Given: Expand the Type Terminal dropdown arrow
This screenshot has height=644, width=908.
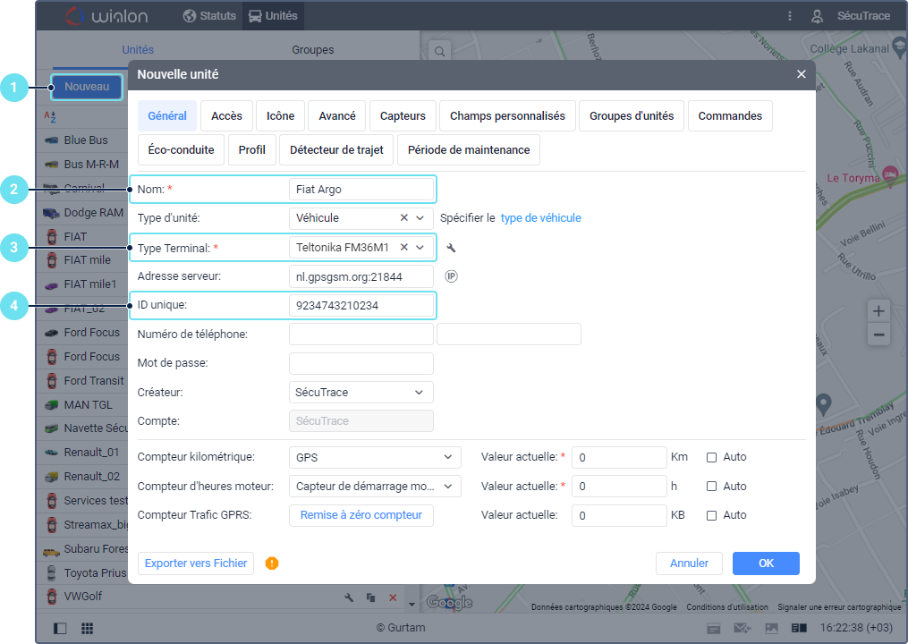Looking at the screenshot, I should point(420,247).
